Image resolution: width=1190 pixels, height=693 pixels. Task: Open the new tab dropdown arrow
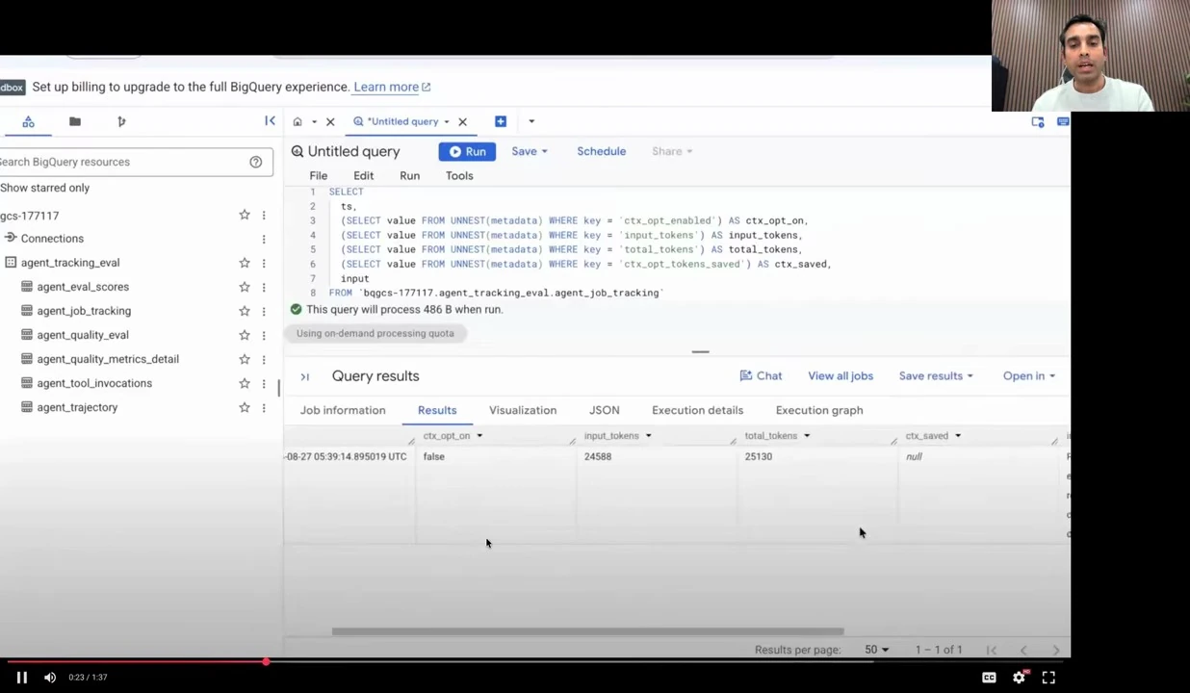[531, 121]
